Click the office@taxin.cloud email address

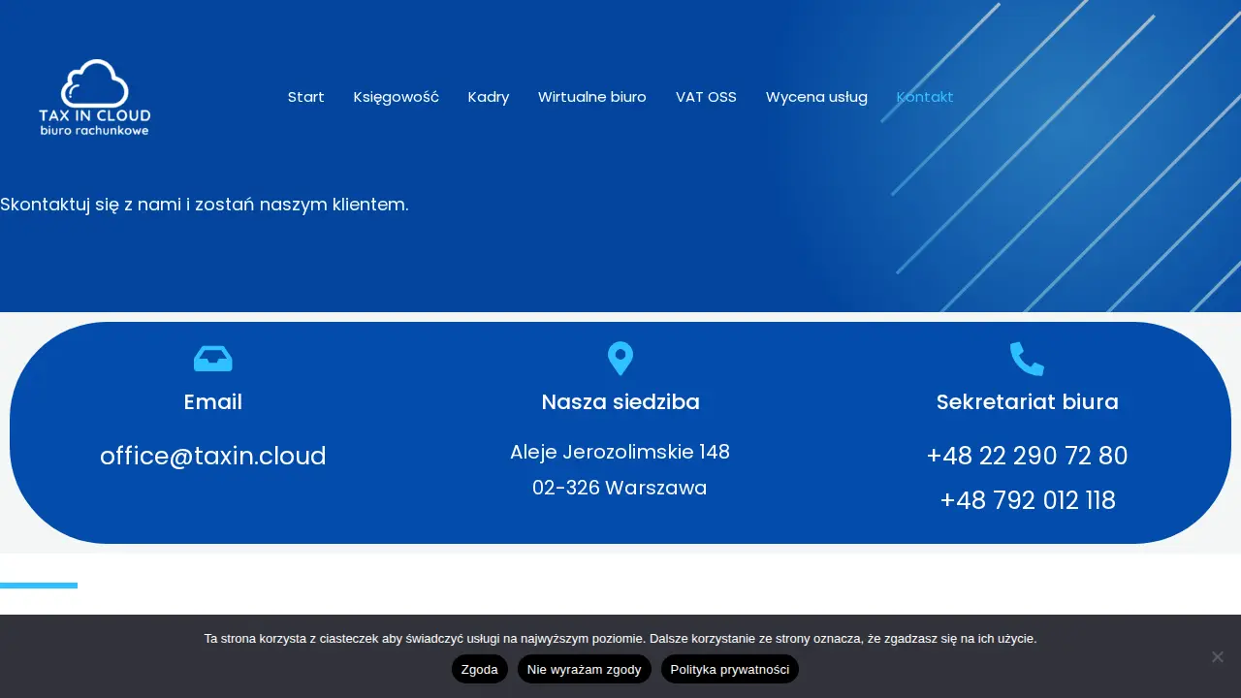click(x=213, y=456)
